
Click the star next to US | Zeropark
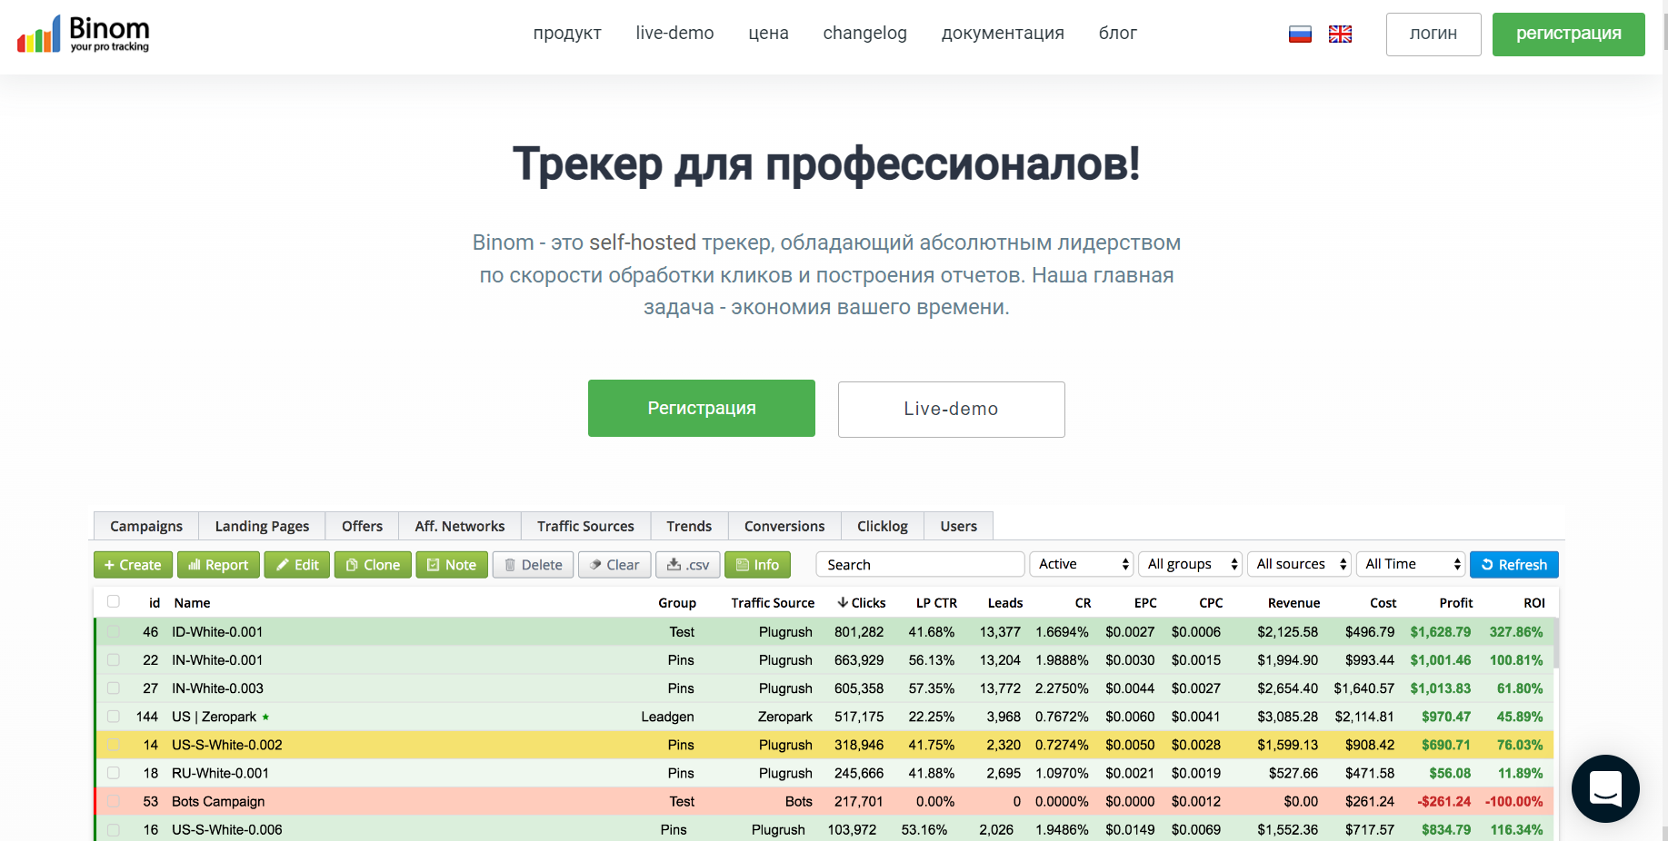265,717
